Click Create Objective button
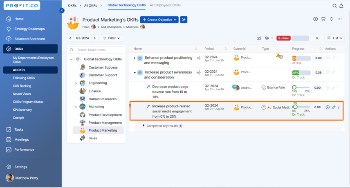The image size is (350, 188). [x=159, y=20]
